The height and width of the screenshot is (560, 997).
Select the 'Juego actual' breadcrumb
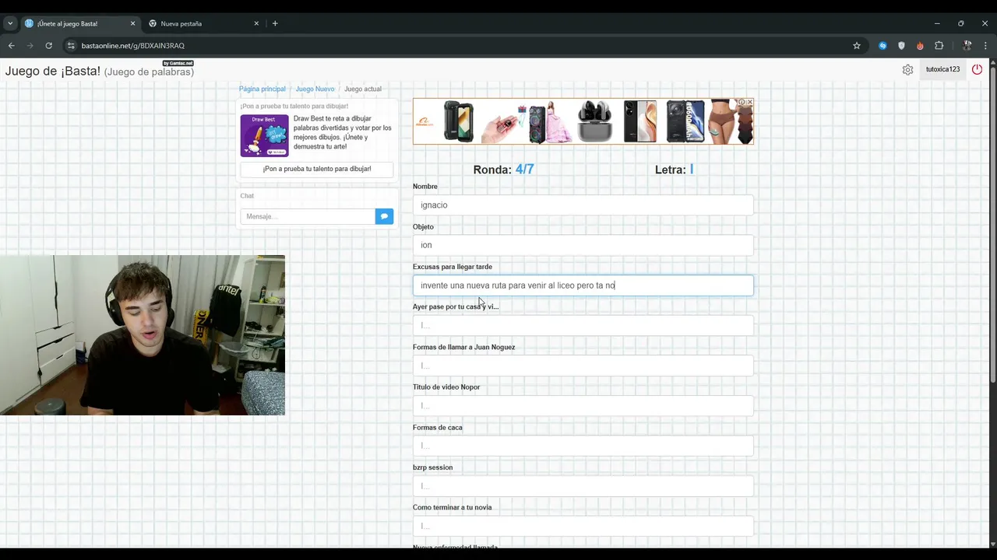[x=363, y=89]
